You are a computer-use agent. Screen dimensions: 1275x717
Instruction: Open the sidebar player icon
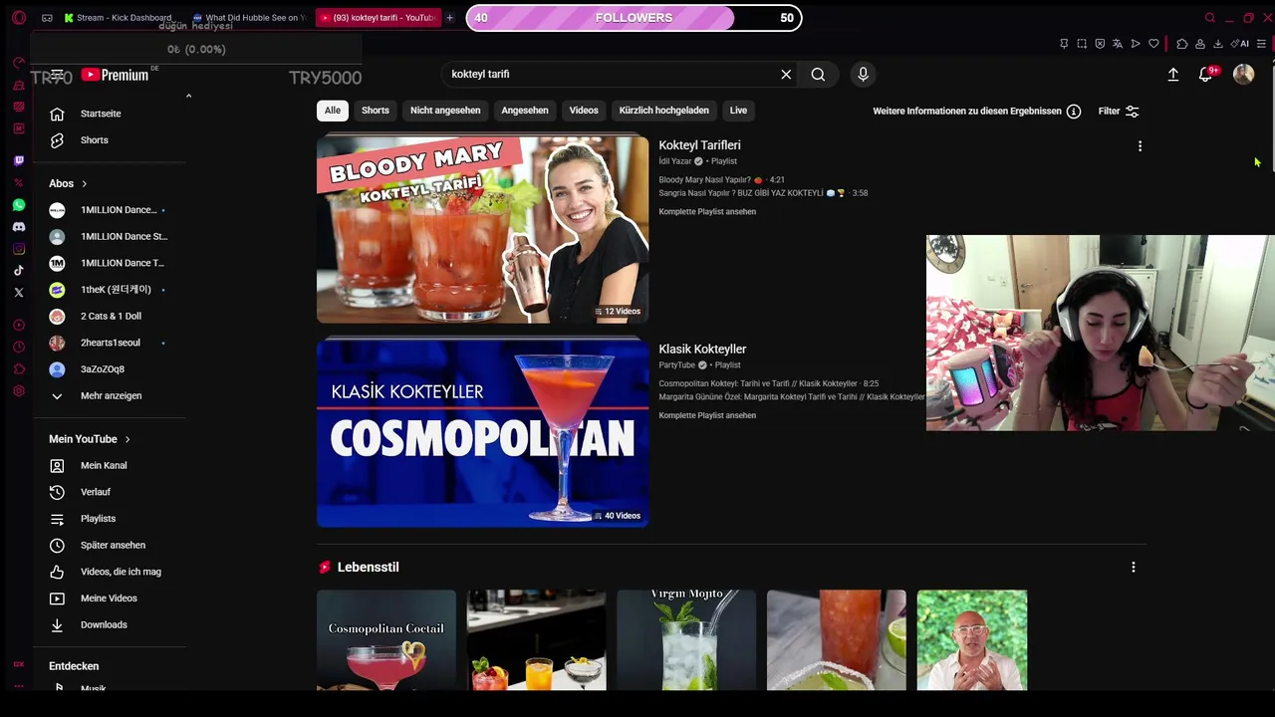tap(19, 326)
